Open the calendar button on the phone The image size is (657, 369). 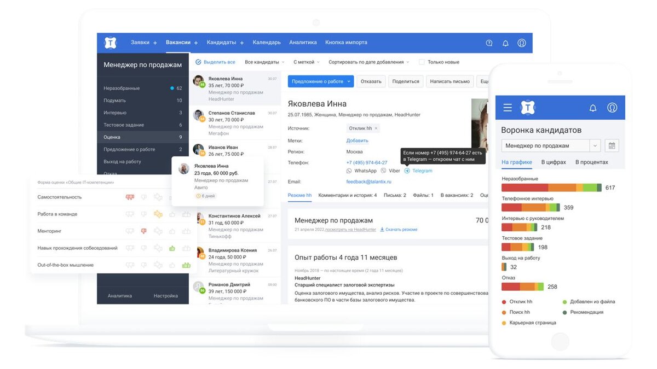click(x=612, y=146)
